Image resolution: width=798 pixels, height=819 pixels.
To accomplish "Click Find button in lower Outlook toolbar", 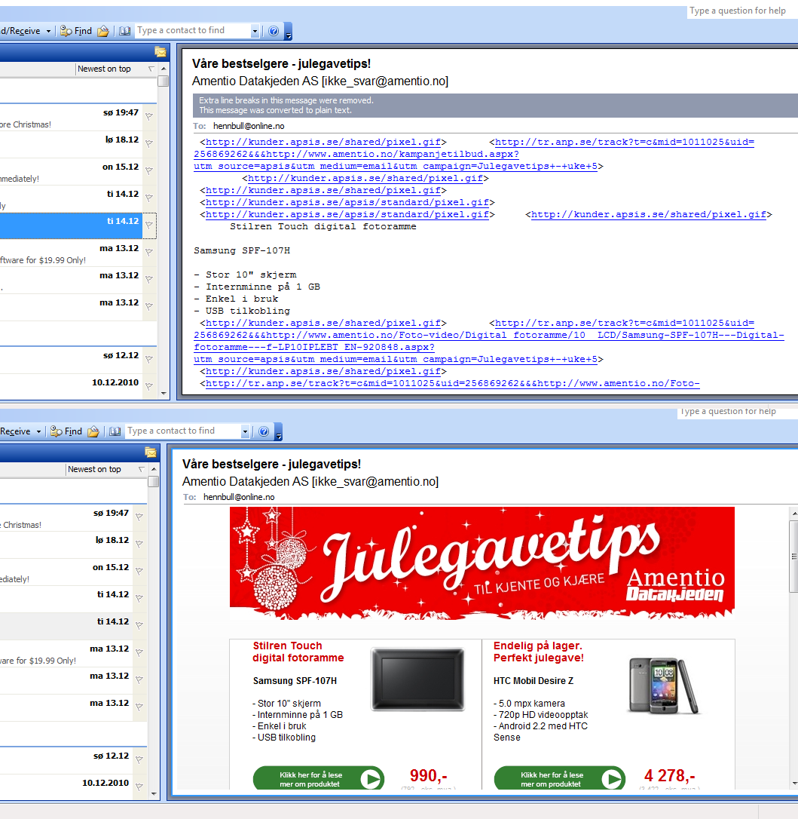I will pyautogui.click(x=66, y=431).
